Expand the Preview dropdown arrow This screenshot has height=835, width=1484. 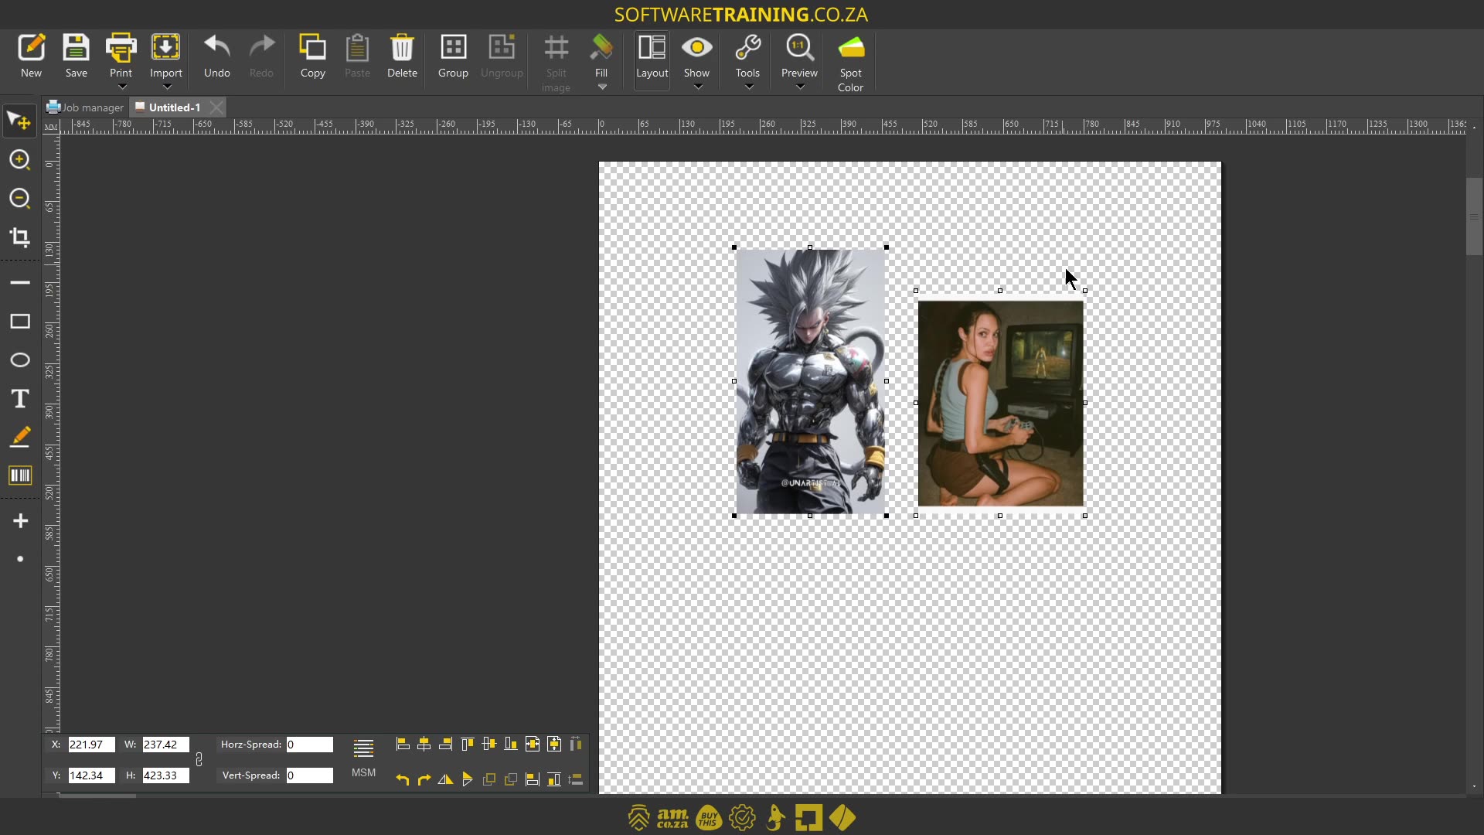pos(800,87)
